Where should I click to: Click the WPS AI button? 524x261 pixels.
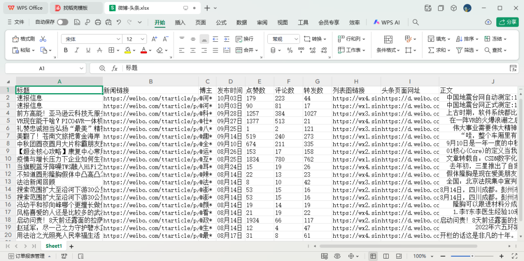tap(387, 22)
